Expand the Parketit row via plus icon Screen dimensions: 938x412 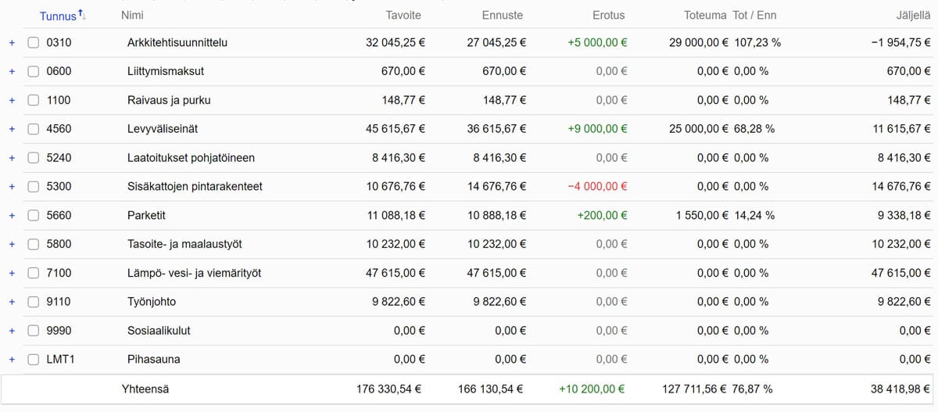click(12, 216)
